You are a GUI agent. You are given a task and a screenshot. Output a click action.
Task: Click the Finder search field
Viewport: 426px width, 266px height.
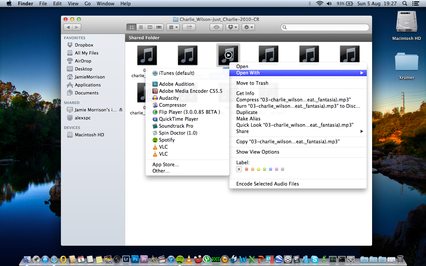pyautogui.click(x=325, y=27)
